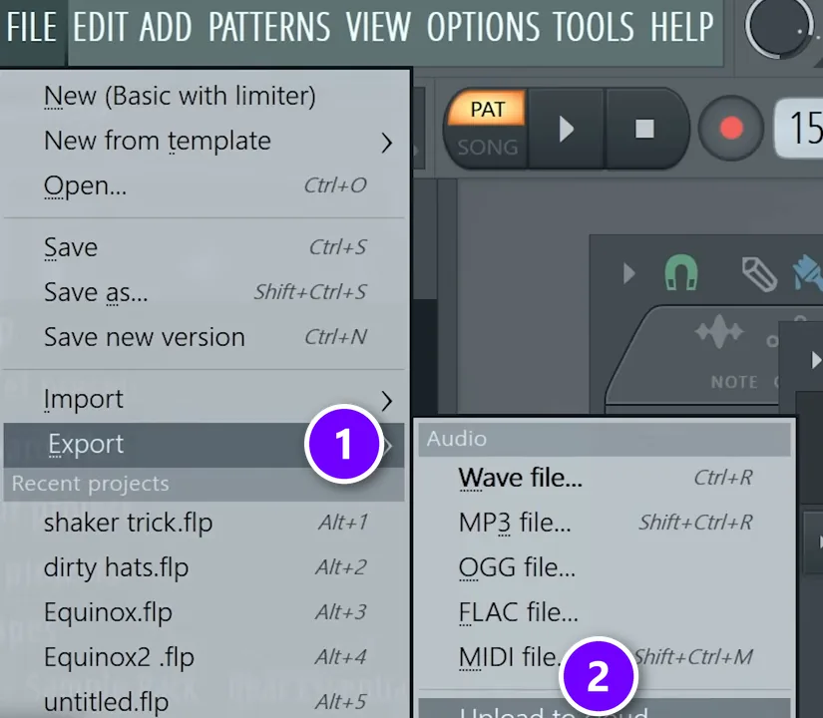
Task: Open recent project shaker trick.flp
Action: pos(205,523)
